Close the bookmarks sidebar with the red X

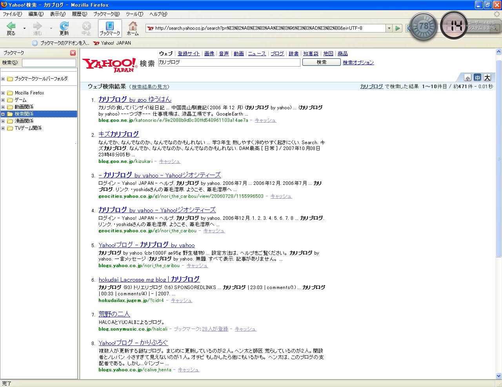73,53
